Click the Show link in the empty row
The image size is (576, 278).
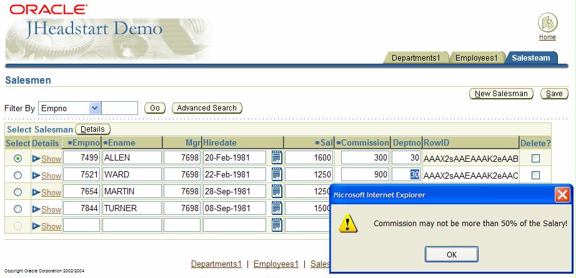(x=51, y=227)
